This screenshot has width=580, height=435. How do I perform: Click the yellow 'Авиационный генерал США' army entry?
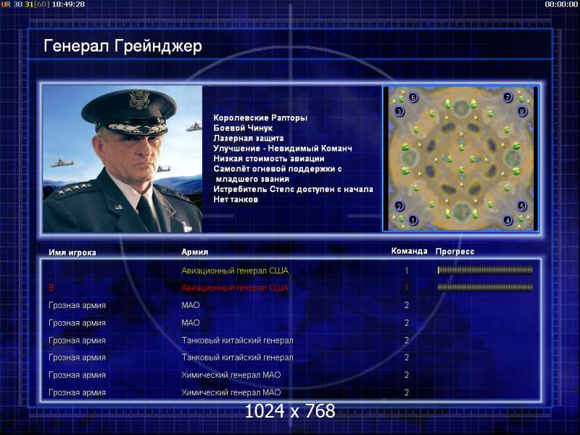point(234,270)
